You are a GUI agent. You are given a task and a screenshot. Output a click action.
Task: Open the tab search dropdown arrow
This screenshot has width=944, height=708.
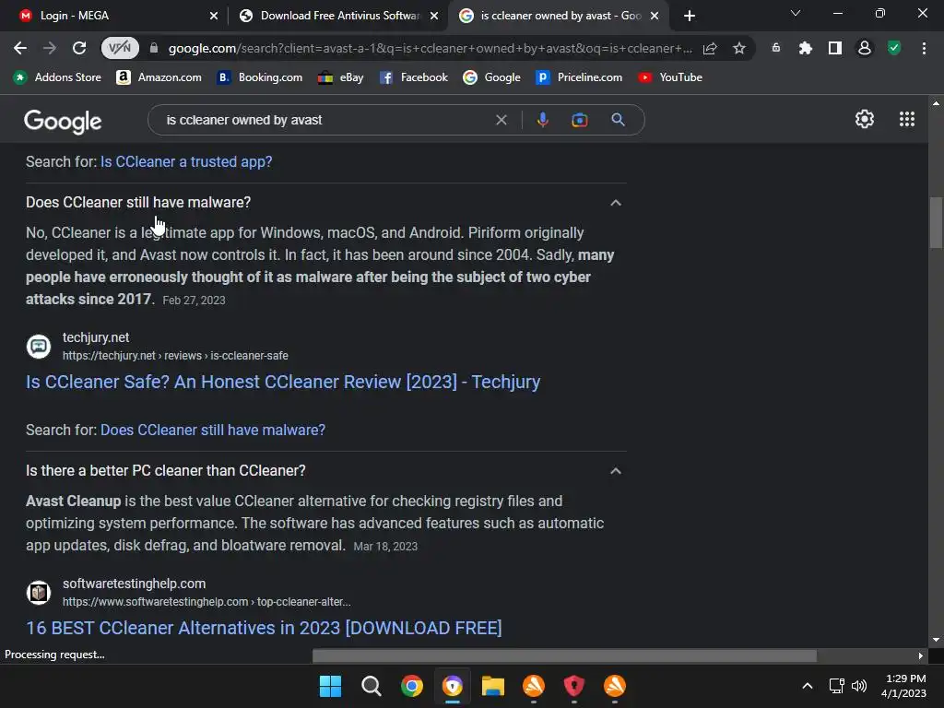click(x=796, y=13)
